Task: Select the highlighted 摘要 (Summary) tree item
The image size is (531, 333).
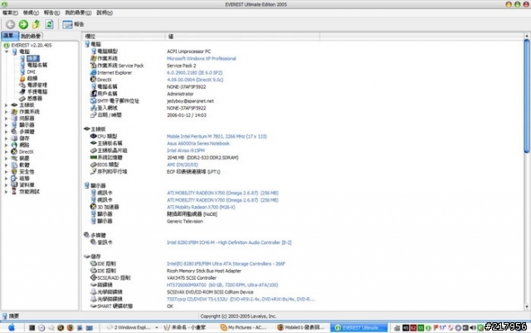Action: pyautogui.click(x=33, y=58)
